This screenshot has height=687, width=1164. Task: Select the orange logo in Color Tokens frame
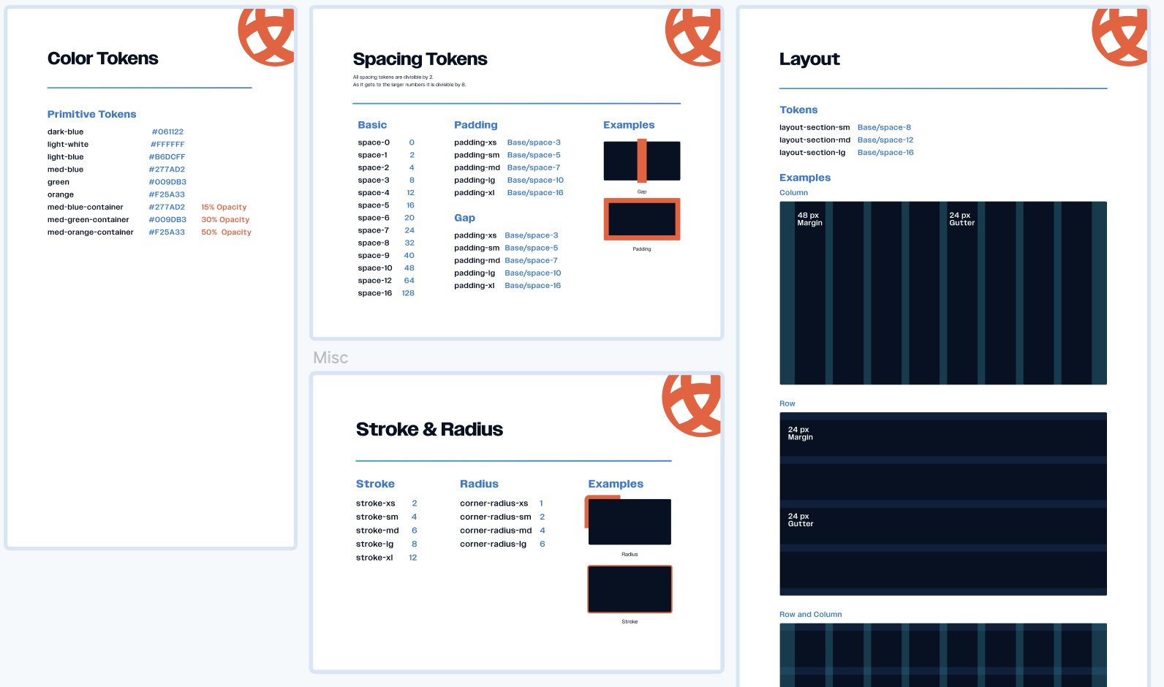tap(268, 37)
